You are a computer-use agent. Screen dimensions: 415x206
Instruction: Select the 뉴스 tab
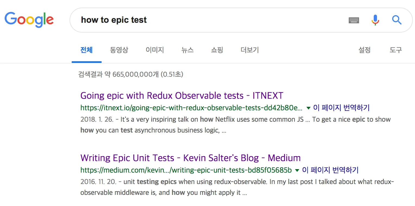(x=187, y=50)
